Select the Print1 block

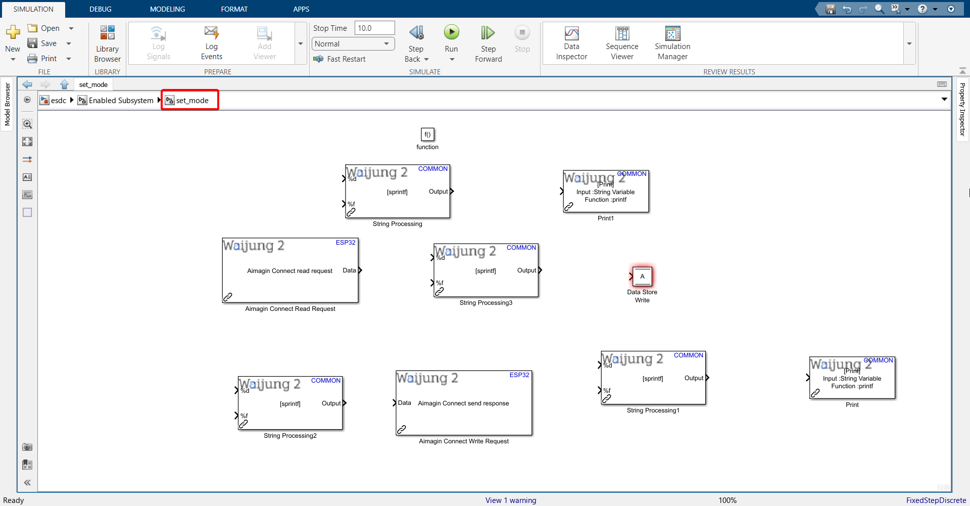(606, 192)
